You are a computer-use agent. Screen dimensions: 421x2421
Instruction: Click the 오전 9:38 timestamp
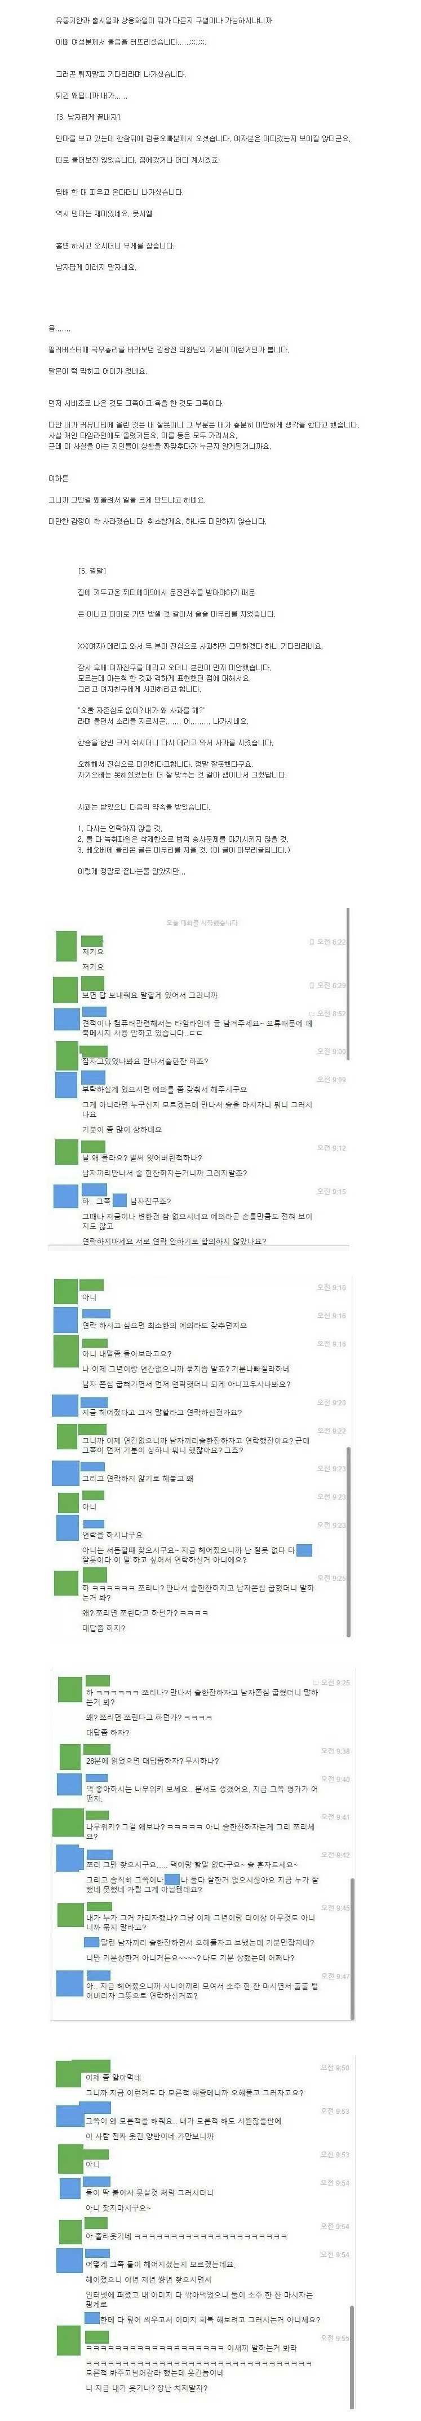(x=335, y=1751)
